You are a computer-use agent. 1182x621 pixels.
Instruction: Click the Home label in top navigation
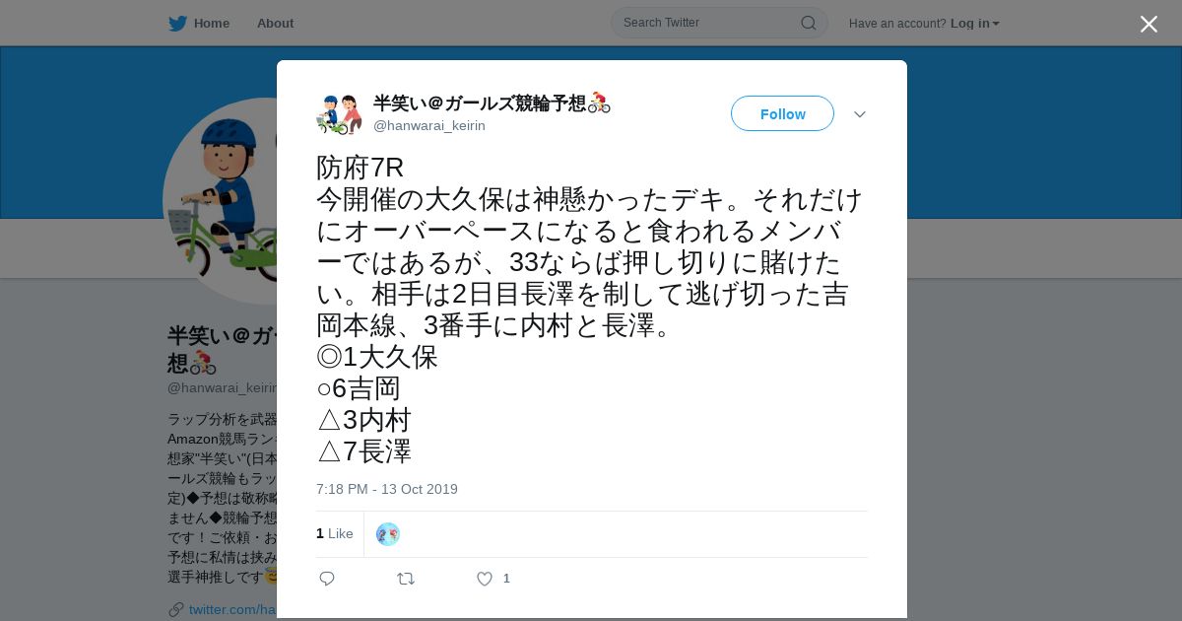[x=212, y=23]
